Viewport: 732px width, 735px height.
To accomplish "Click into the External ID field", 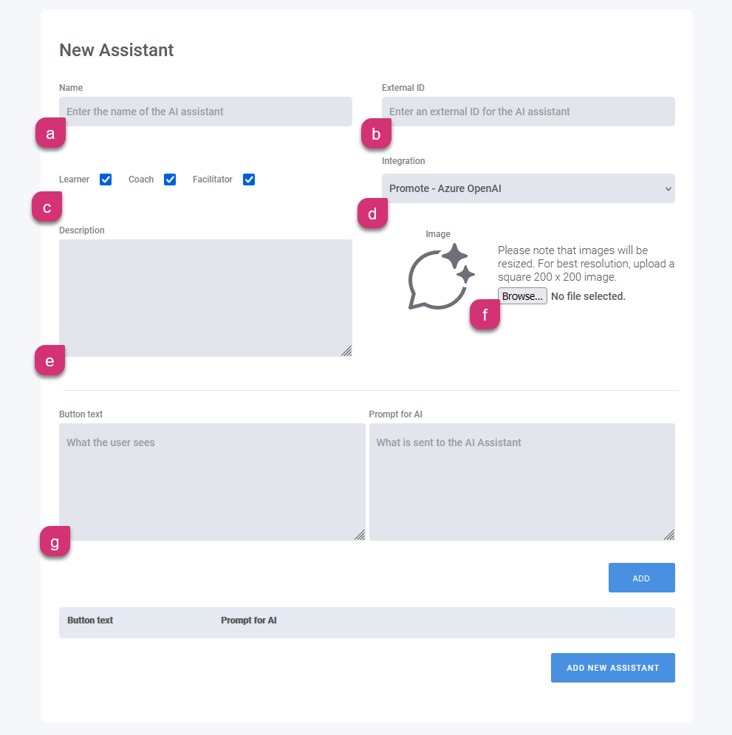I will [528, 112].
